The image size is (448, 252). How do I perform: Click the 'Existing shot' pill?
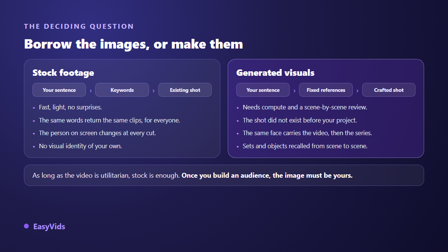coord(185,90)
